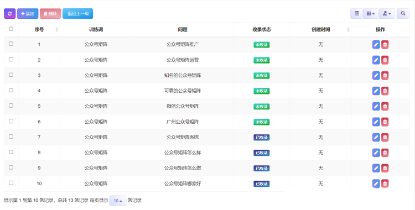Click the purple refresh icon button
This screenshot has height=210, width=415.
[10, 14]
